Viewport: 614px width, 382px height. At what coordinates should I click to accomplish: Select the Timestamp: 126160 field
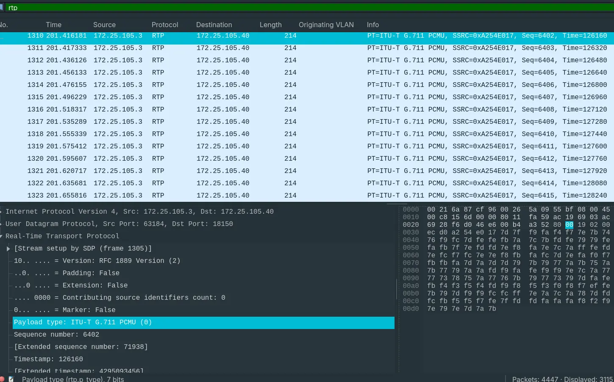pos(48,359)
